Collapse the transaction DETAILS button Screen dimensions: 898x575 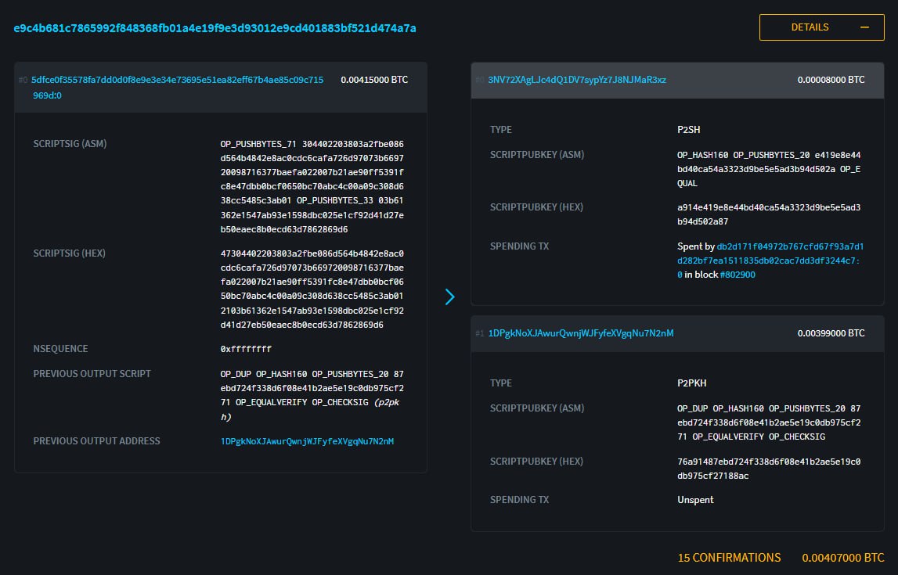821,27
